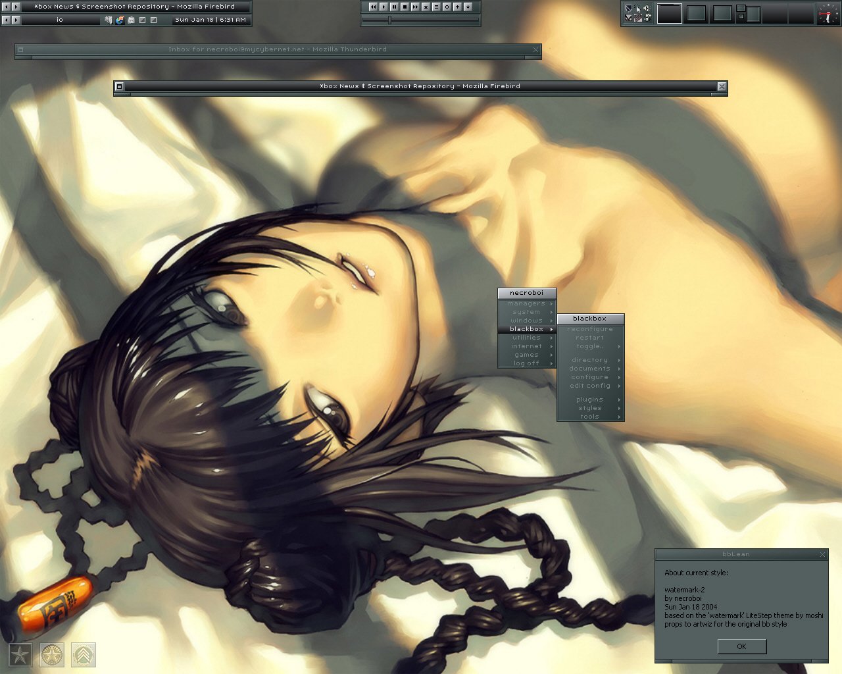Image resolution: width=842 pixels, height=674 pixels.
Task: Click OK in the bbLean about dialog
Action: point(742,646)
